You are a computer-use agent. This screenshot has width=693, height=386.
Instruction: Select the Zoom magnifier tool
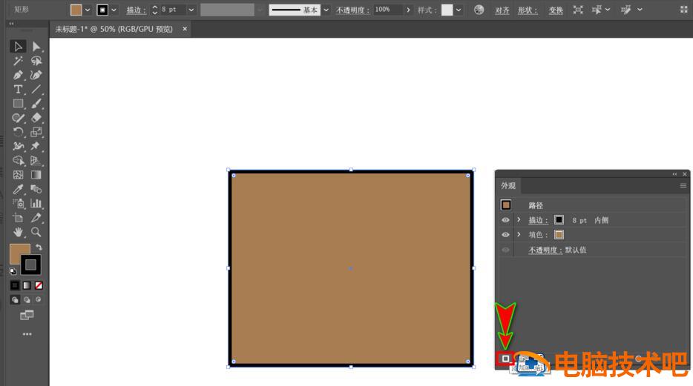(36, 232)
